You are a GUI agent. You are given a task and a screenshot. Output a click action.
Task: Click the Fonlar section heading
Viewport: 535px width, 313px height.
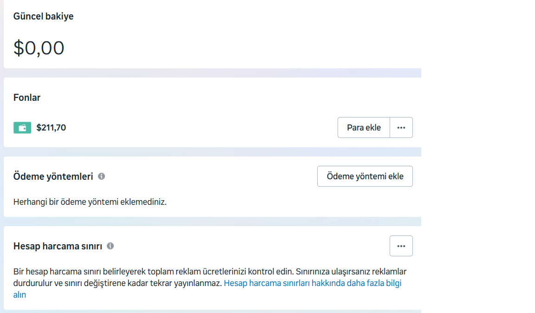point(27,98)
